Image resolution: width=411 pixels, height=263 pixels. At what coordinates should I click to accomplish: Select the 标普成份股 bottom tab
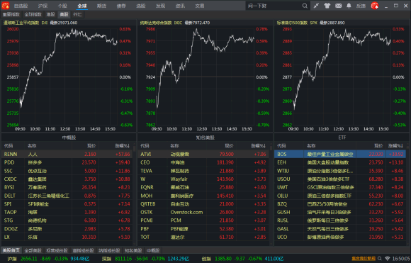(57, 250)
